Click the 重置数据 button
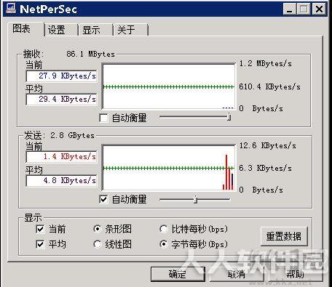Image resolution: width=332 pixels, height=287 pixels. (284, 236)
